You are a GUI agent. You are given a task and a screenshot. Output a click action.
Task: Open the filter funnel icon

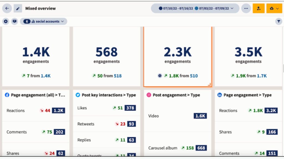[x=278, y=22]
